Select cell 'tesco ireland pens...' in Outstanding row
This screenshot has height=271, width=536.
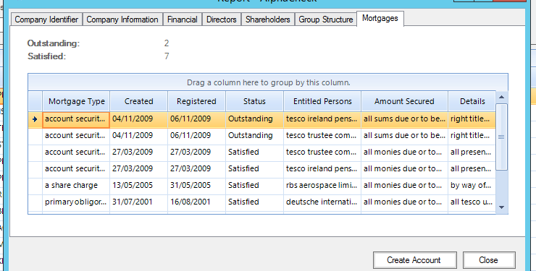click(x=322, y=119)
